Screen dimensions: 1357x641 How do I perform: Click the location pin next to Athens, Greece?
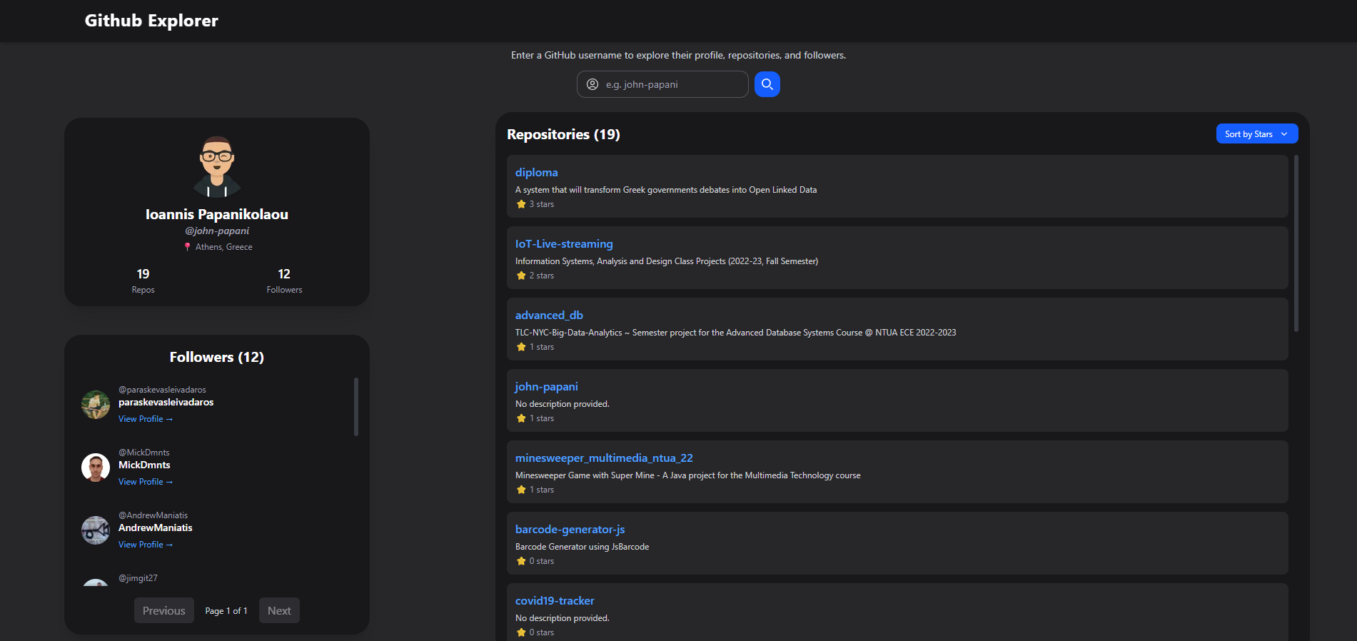coord(188,247)
